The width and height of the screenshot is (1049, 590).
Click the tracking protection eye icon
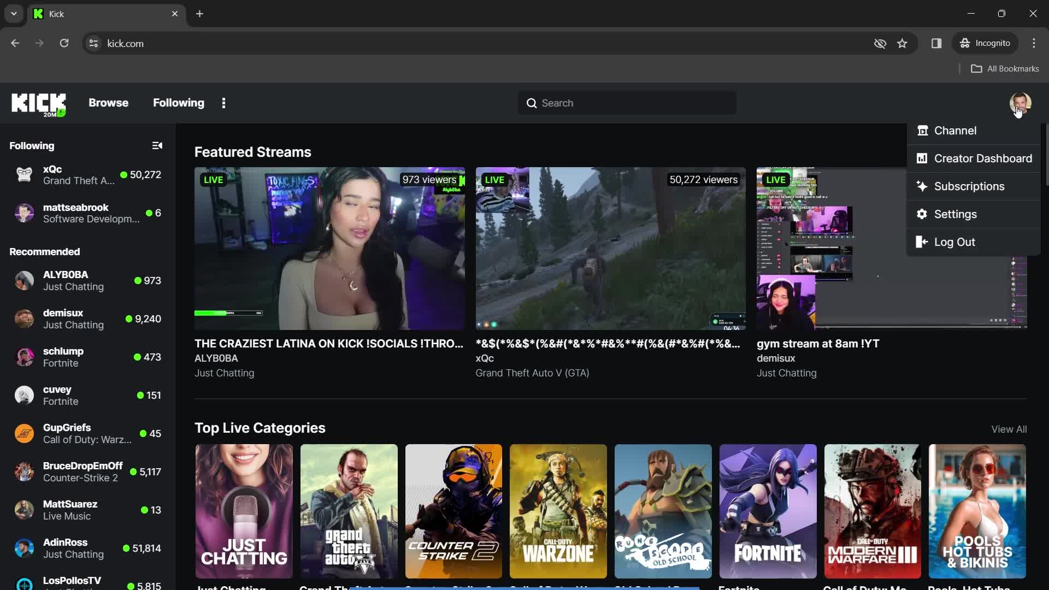click(880, 43)
